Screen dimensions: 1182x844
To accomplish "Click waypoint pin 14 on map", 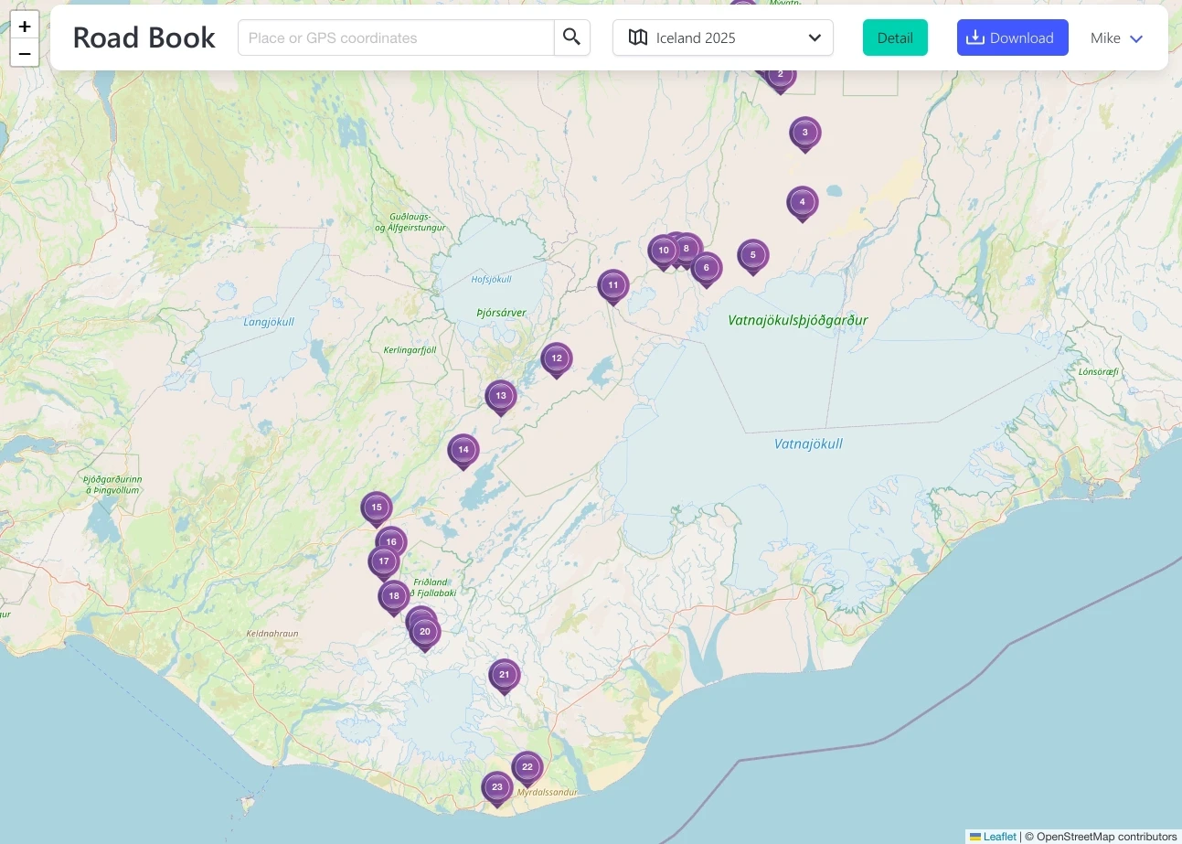I will (463, 449).
